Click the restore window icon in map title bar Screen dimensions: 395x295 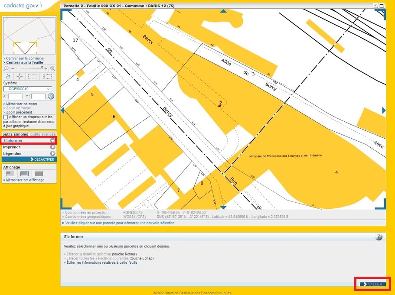pyautogui.click(x=375, y=6)
